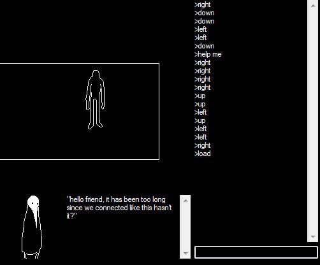
Task: Click the dialogue box scroll-up arrow
Action: click(185, 201)
